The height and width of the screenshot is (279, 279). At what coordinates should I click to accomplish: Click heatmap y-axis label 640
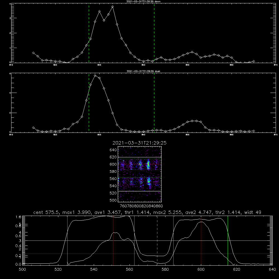[x=113, y=150]
